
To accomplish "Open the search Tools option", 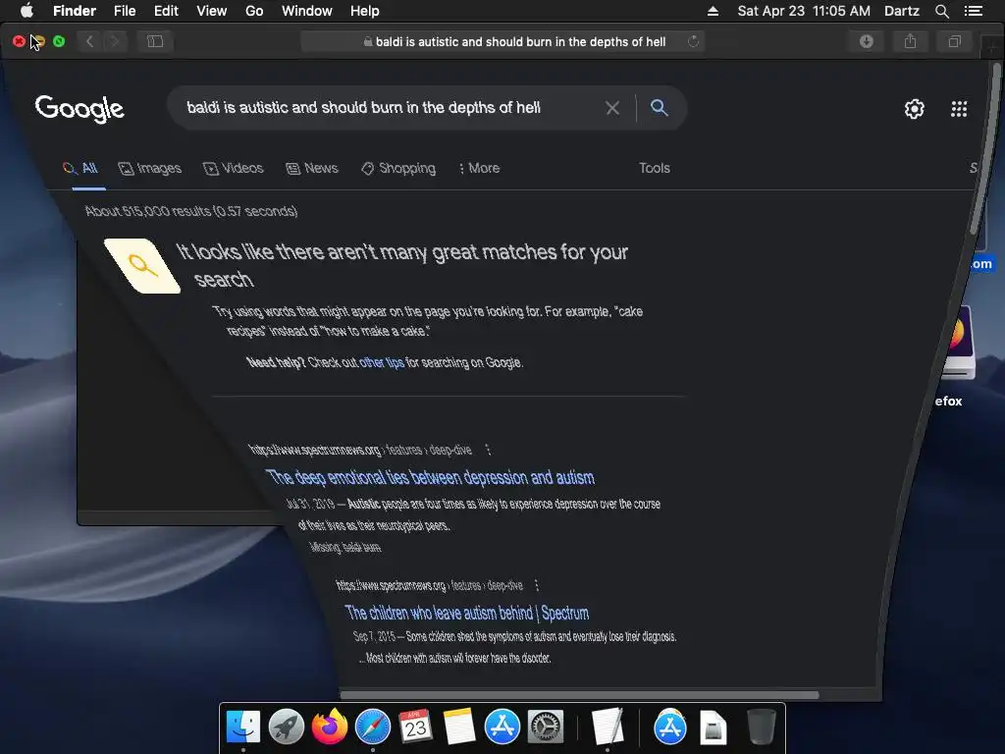I will [x=654, y=168].
